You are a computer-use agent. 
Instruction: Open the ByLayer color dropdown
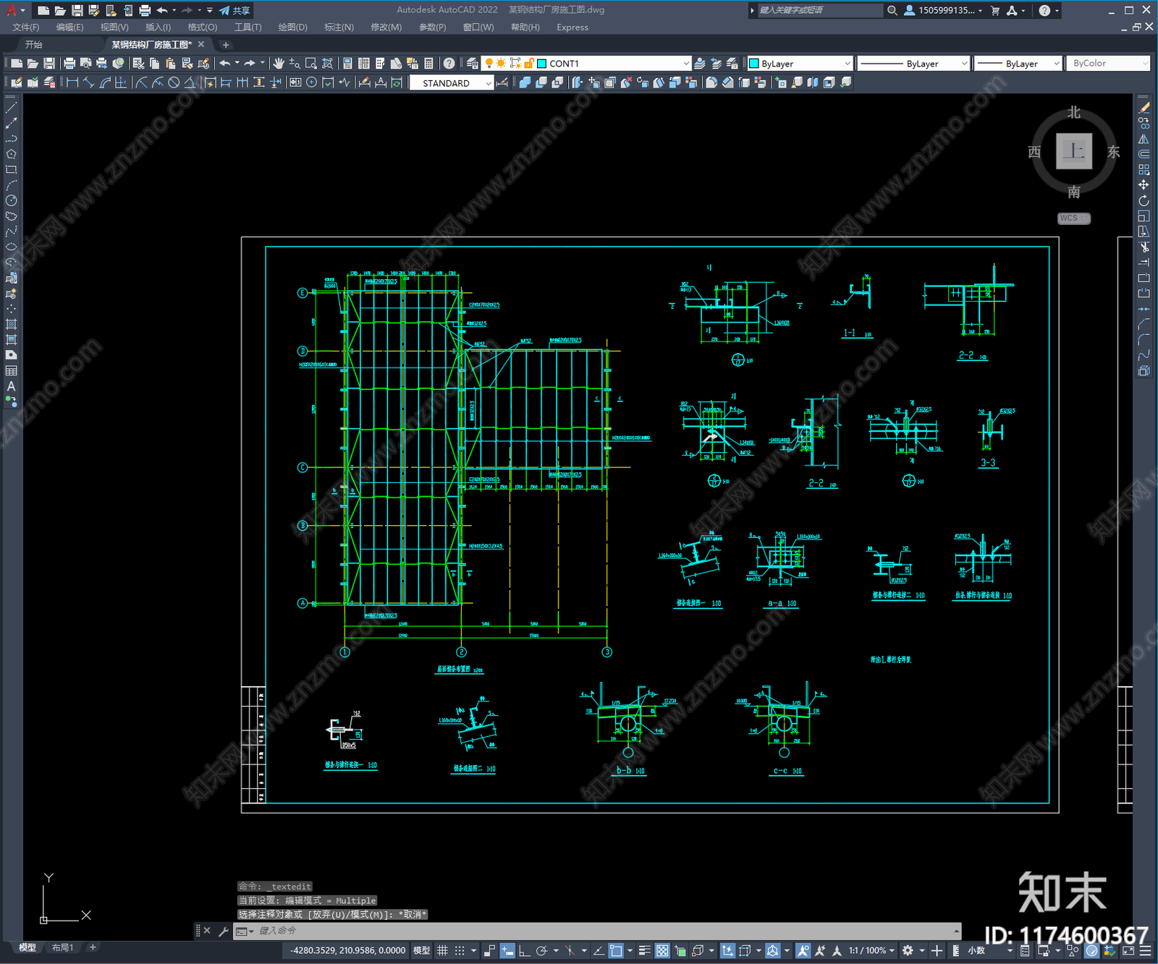coord(848,64)
